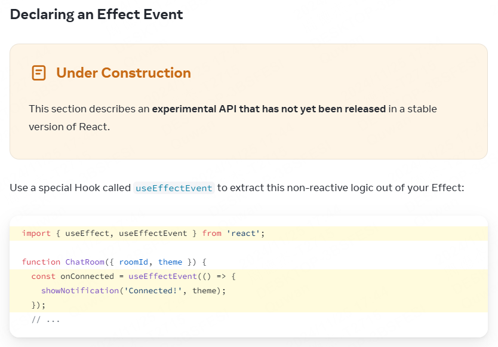Click the '// ...' comment line
498x347 pixels.
coord(46,320)
